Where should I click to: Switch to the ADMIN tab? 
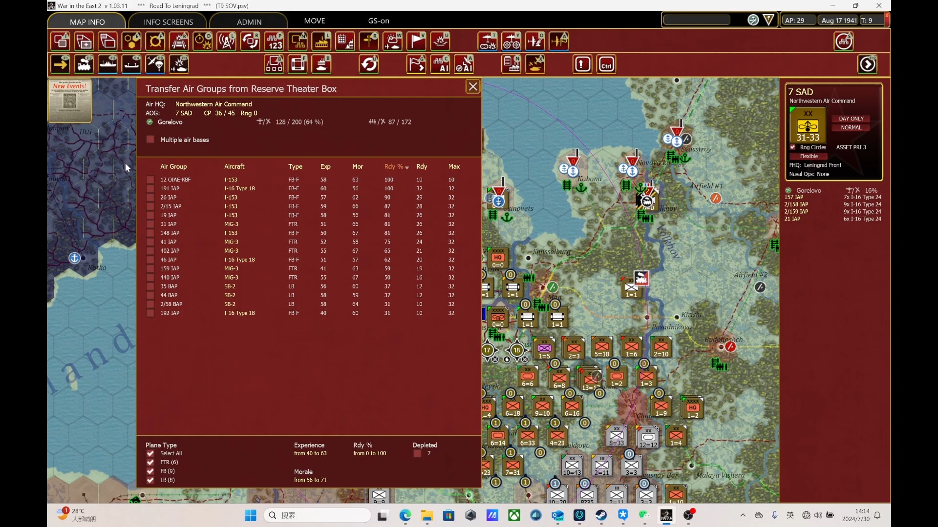pyautogui.click(x=249, y=22)
